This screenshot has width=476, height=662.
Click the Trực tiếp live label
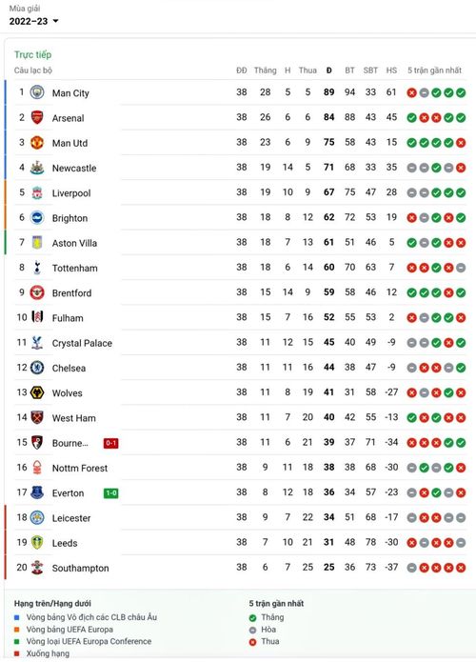click(x=33, y=54)
